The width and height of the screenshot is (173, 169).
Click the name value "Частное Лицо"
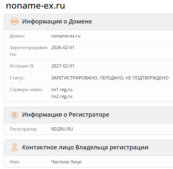click(66, 162)
